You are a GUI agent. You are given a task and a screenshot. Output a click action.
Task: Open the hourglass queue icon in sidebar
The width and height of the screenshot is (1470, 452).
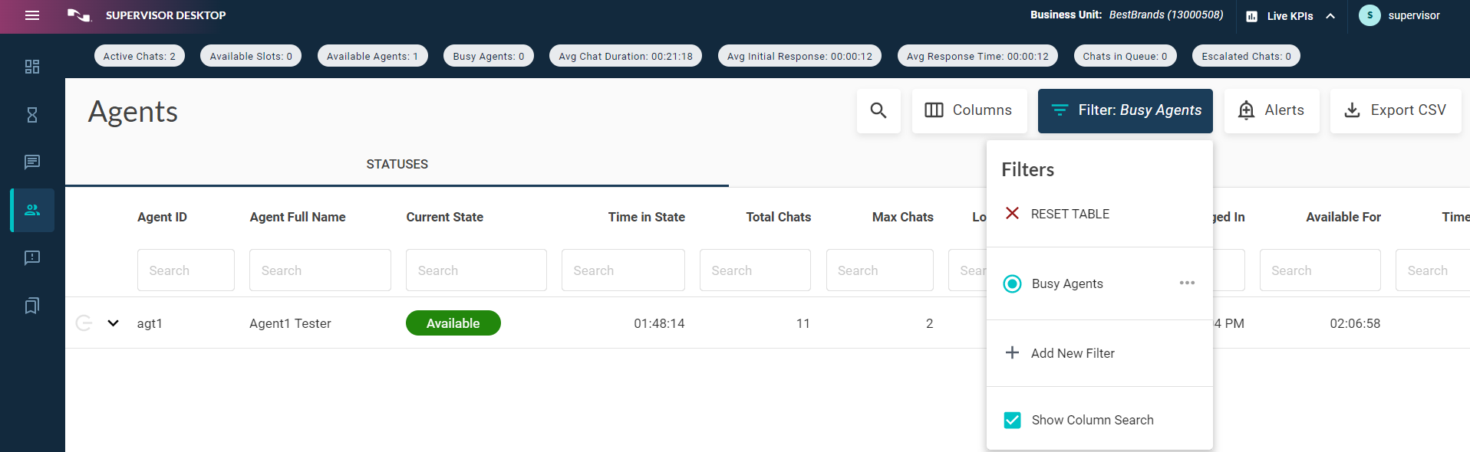click(32, 115)
